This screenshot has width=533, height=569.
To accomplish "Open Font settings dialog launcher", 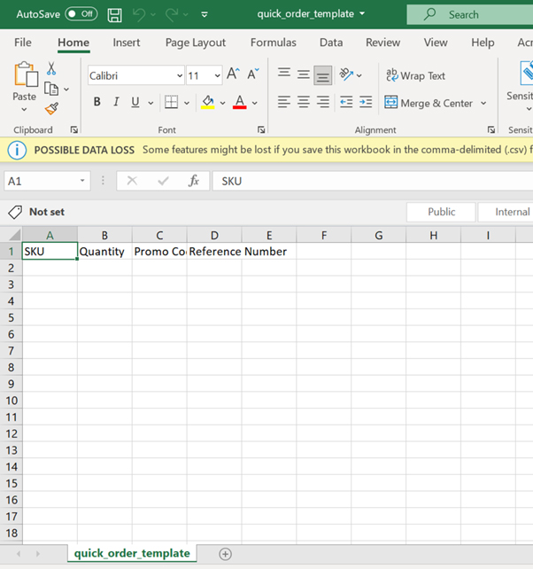I will [261, 129].
